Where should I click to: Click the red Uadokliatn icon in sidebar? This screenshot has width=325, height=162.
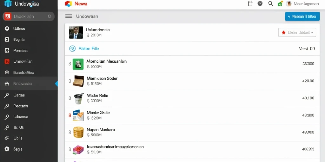[8, 16]
